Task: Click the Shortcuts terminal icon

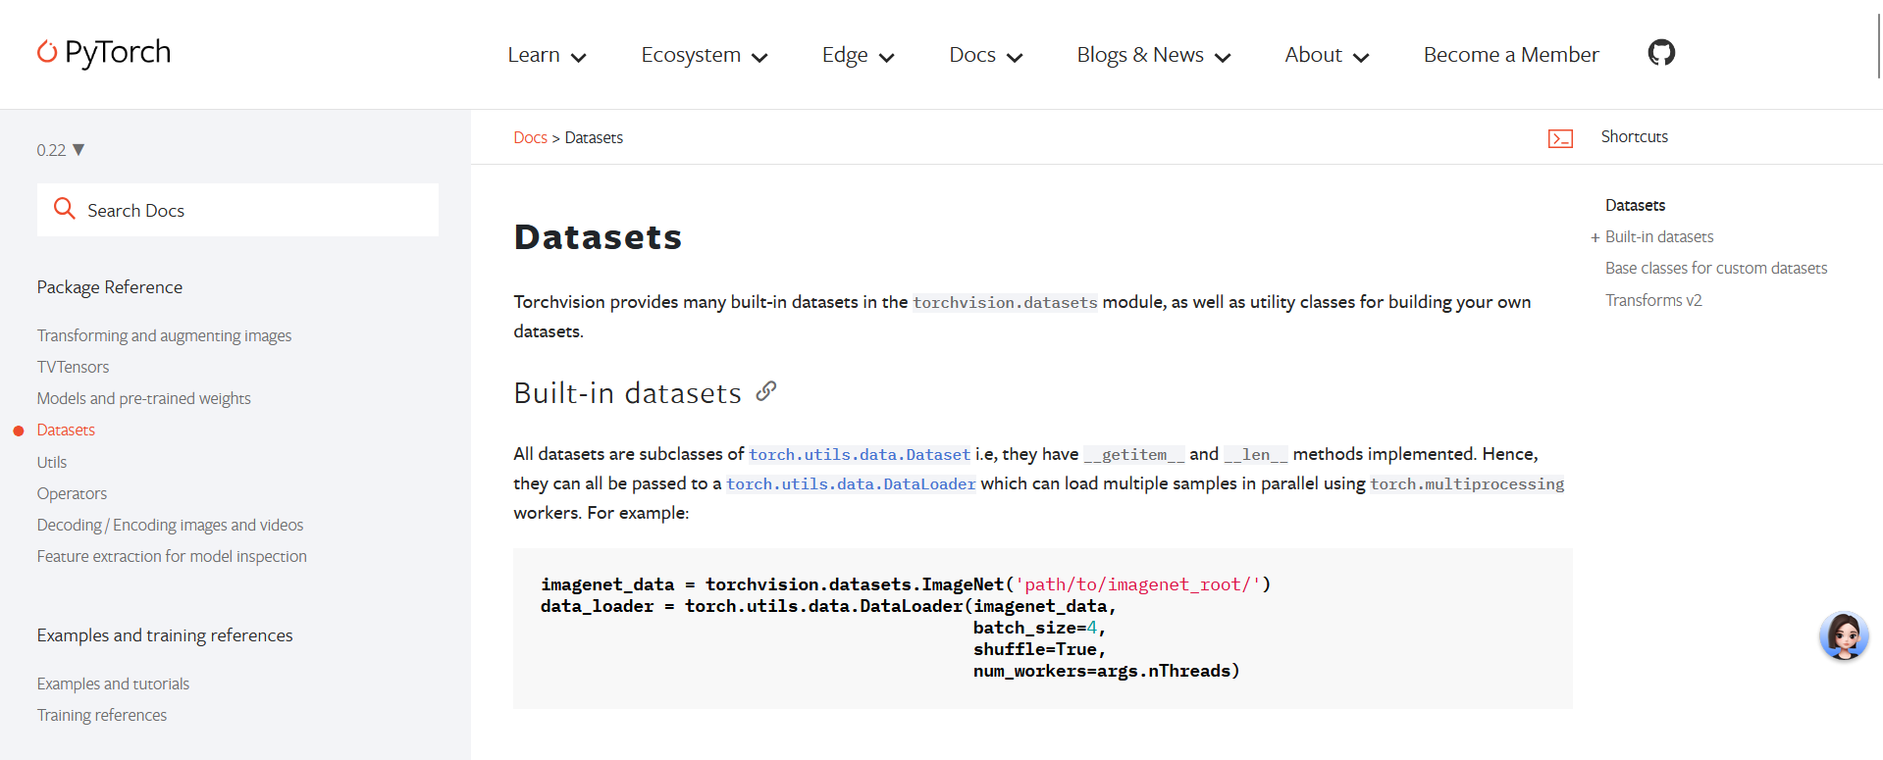Action: pyautogui.click(x=1560, y=138)
